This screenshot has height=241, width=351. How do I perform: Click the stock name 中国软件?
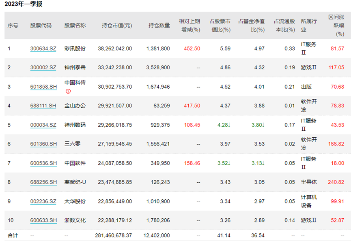(x=75, y=163)
